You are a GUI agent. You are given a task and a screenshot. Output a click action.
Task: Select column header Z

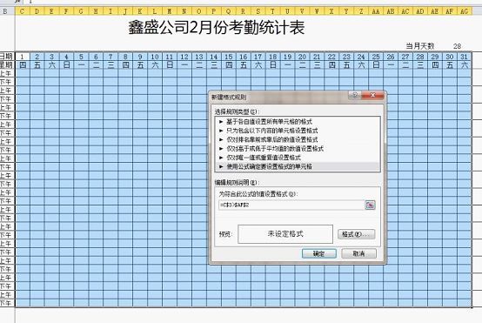pyautogui.click(x=361, y=11)
